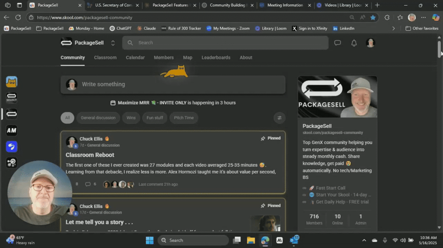Open the Map tab

(188, 57)
